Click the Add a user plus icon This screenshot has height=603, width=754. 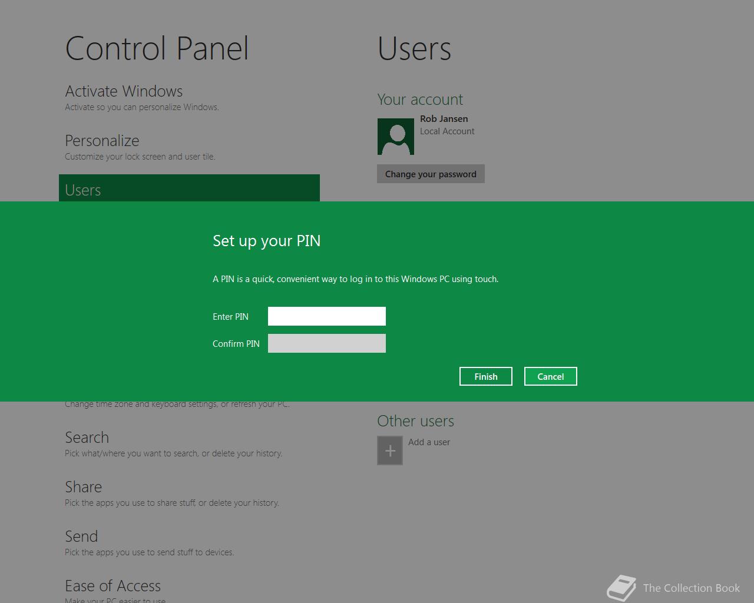[390, 450]
